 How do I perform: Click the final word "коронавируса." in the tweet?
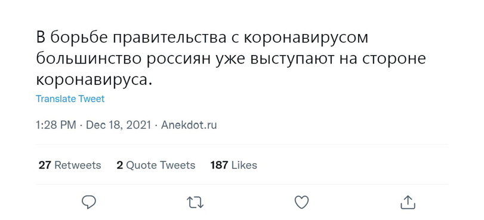[x=94, y=81]
